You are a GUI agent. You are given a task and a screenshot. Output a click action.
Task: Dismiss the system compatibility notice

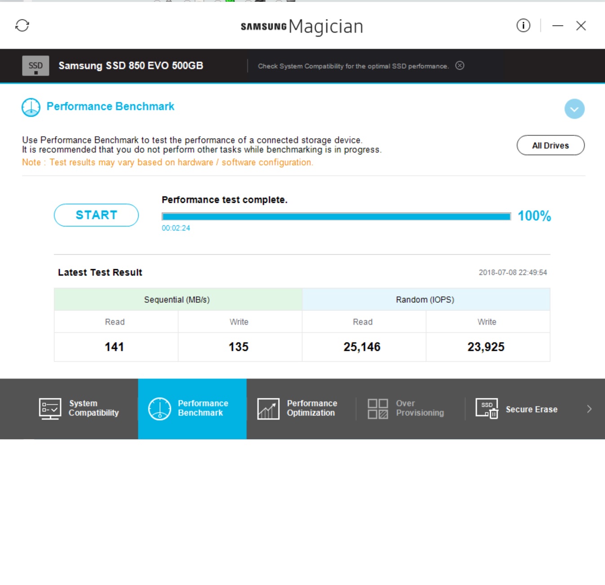pyautogui.click(x=459, y=66)
